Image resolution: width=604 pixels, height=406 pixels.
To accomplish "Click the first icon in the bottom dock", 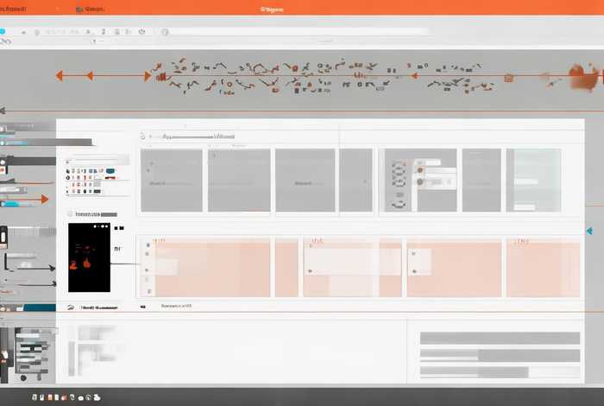I will (35, 396).
